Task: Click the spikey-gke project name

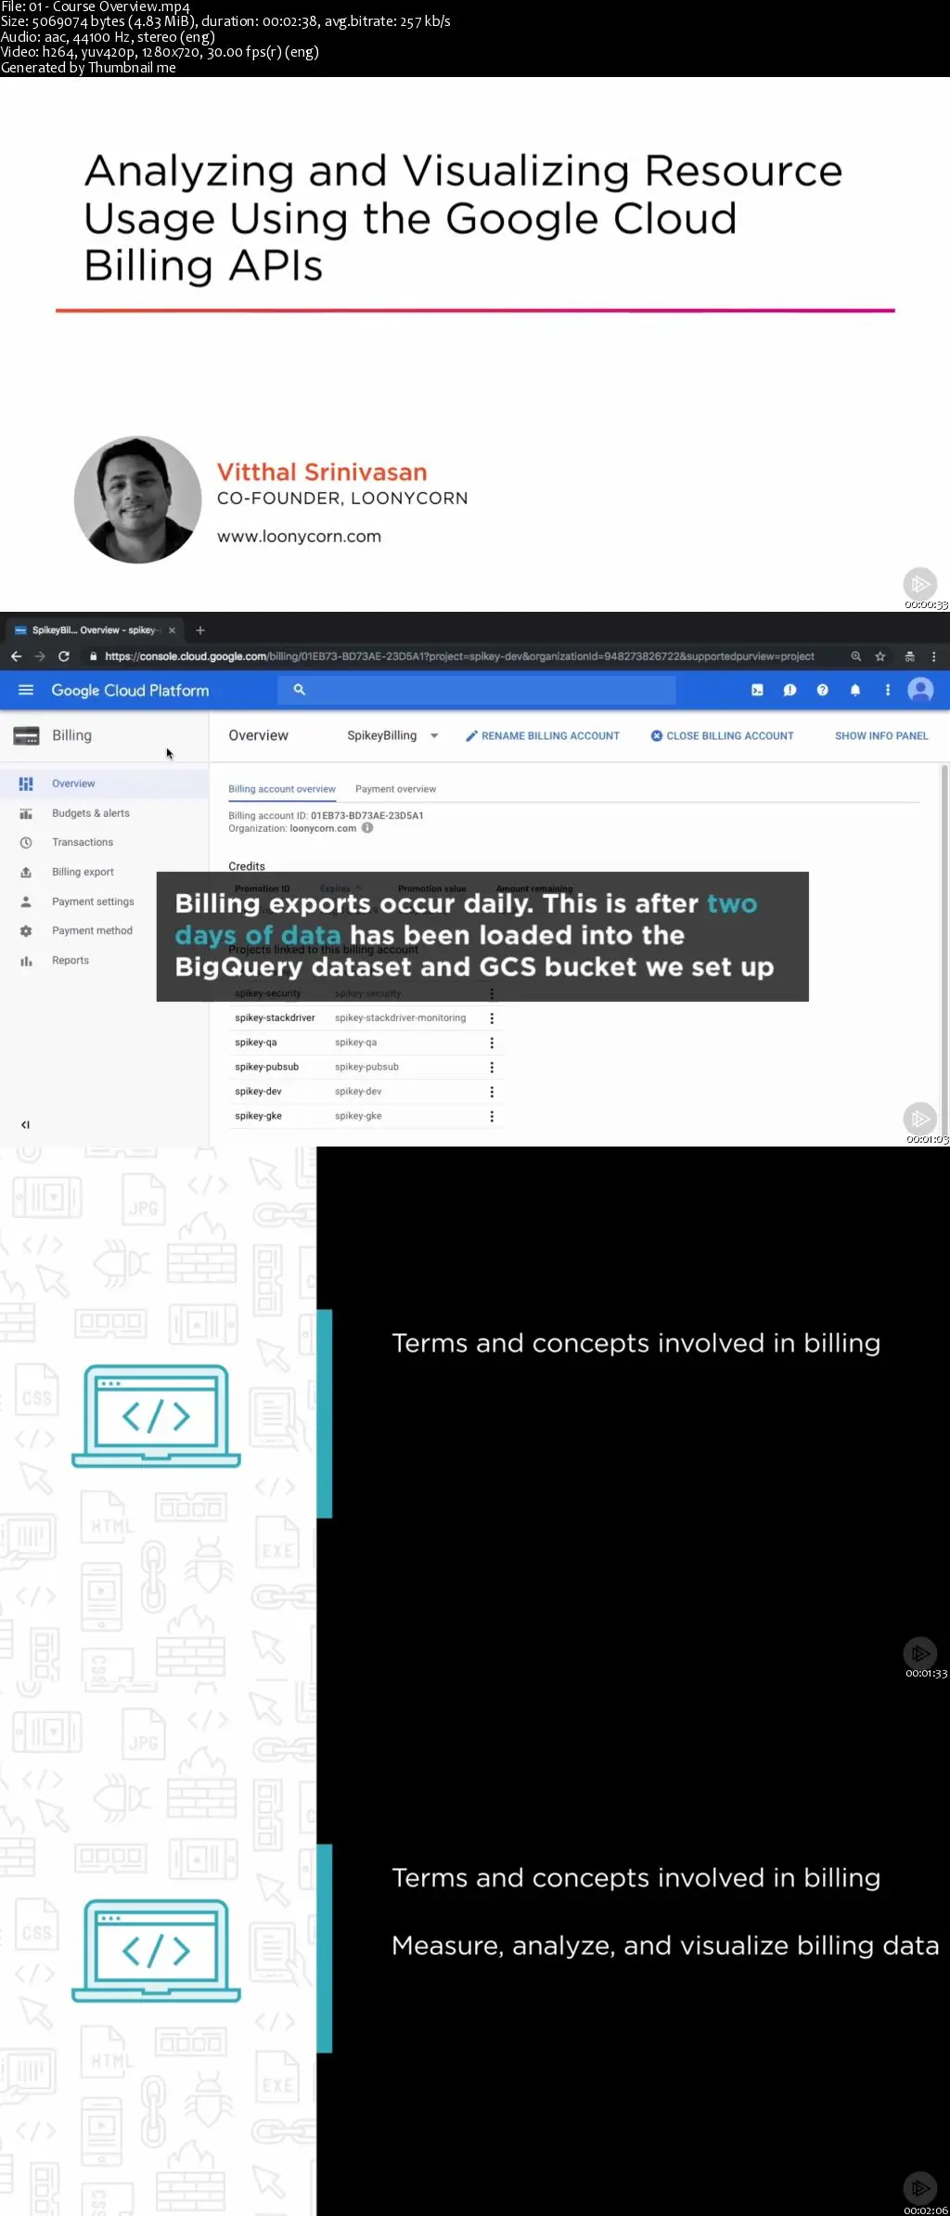Action: (258, 1116)
